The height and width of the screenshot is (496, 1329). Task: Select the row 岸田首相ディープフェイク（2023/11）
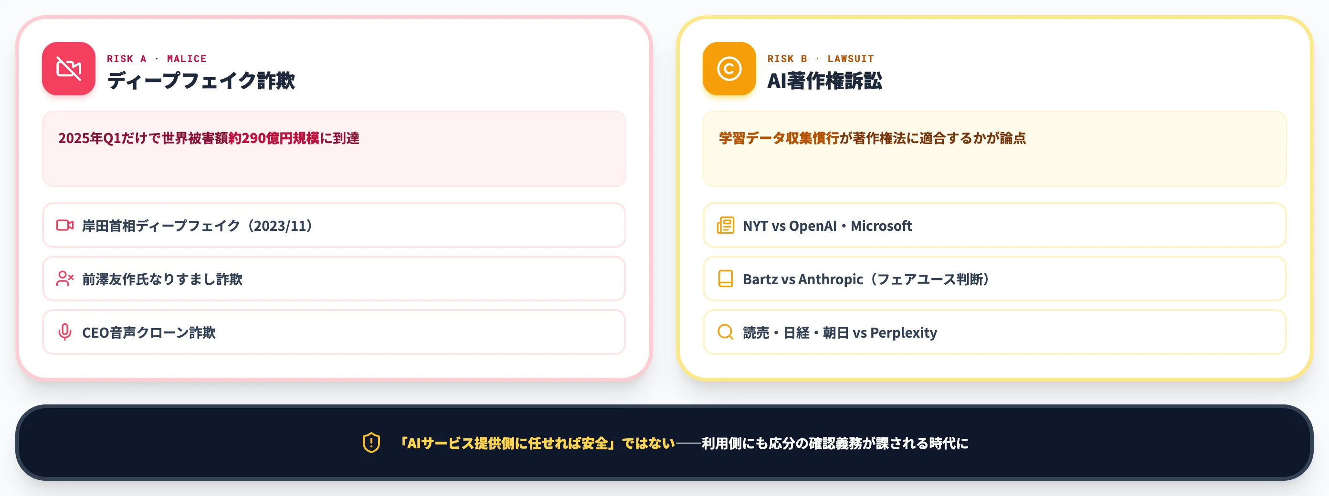334,225
